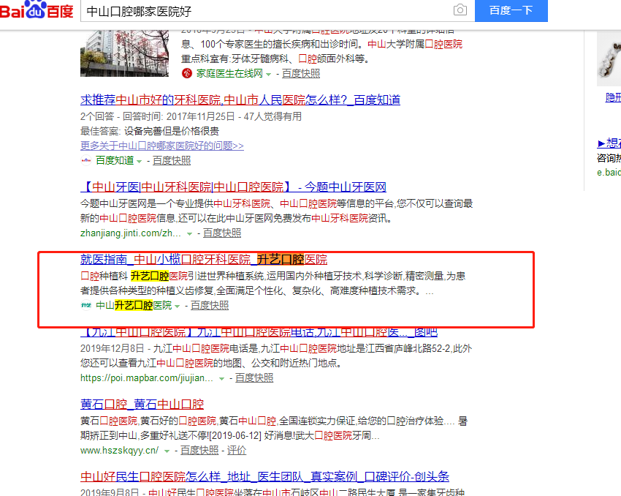Open 百度快照 for the poi.mapbar.com result
Viewport: 621px width, 496px height.
click(254, 377)
